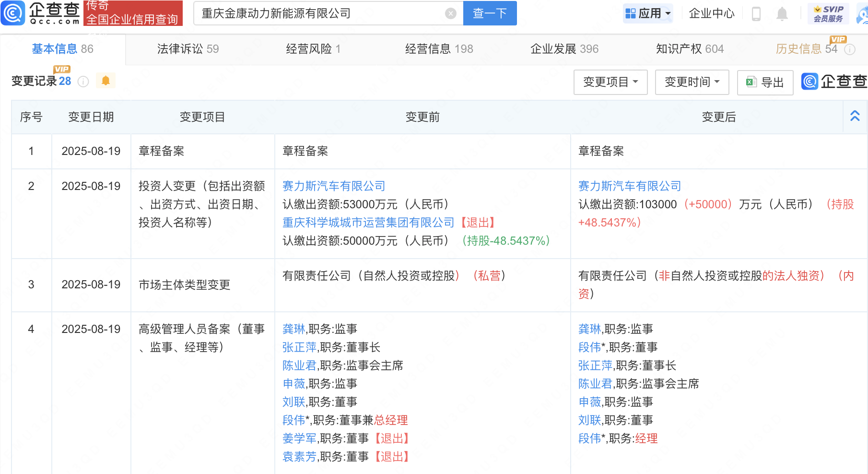Open 重庆科学城城市运营集团有限公司 company link
The width and height of the screenshot is (868, 474).
click(368, 223)
